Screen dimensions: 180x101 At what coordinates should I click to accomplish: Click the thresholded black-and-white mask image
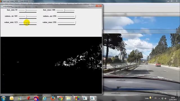coord(51,65)
